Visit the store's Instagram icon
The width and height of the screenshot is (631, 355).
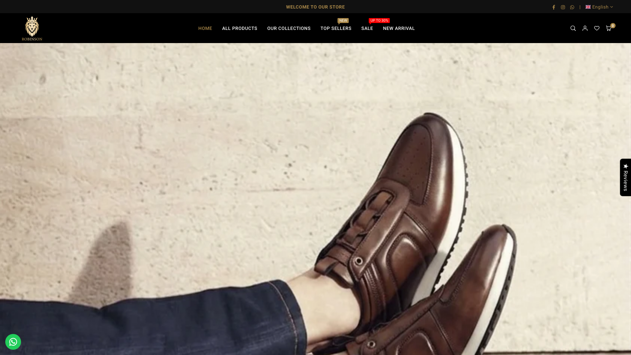pyautogui.click(x=563, y=7)
